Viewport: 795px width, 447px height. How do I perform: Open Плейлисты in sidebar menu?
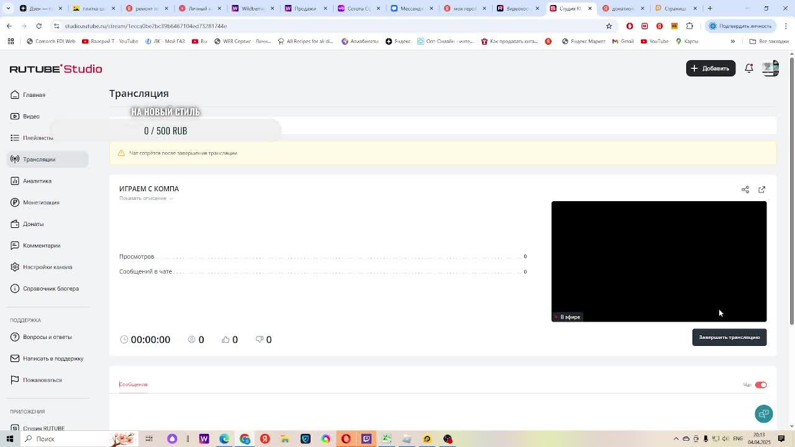tap(38, 138)
